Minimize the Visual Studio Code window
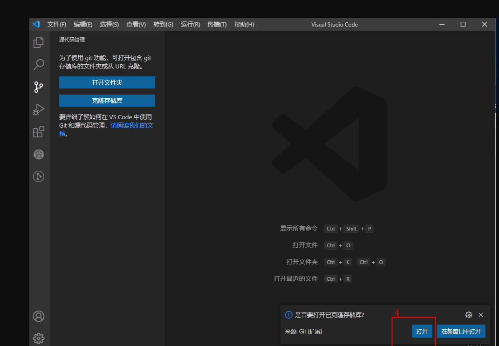 click(x=442, y=25)
